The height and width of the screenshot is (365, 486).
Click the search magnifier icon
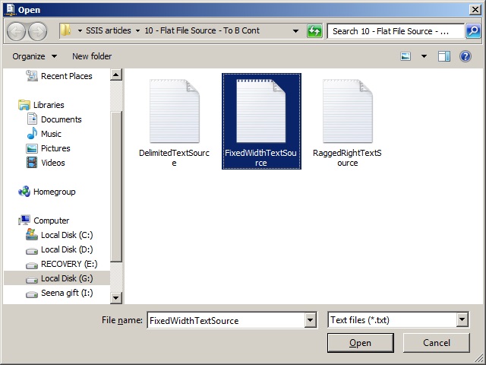click(x=473, y=30)
